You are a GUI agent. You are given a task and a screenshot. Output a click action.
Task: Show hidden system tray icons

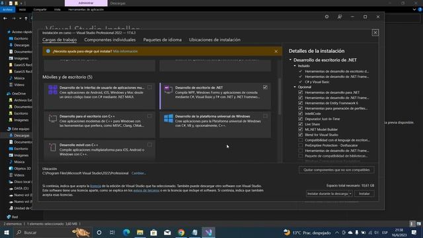point(337,232)
